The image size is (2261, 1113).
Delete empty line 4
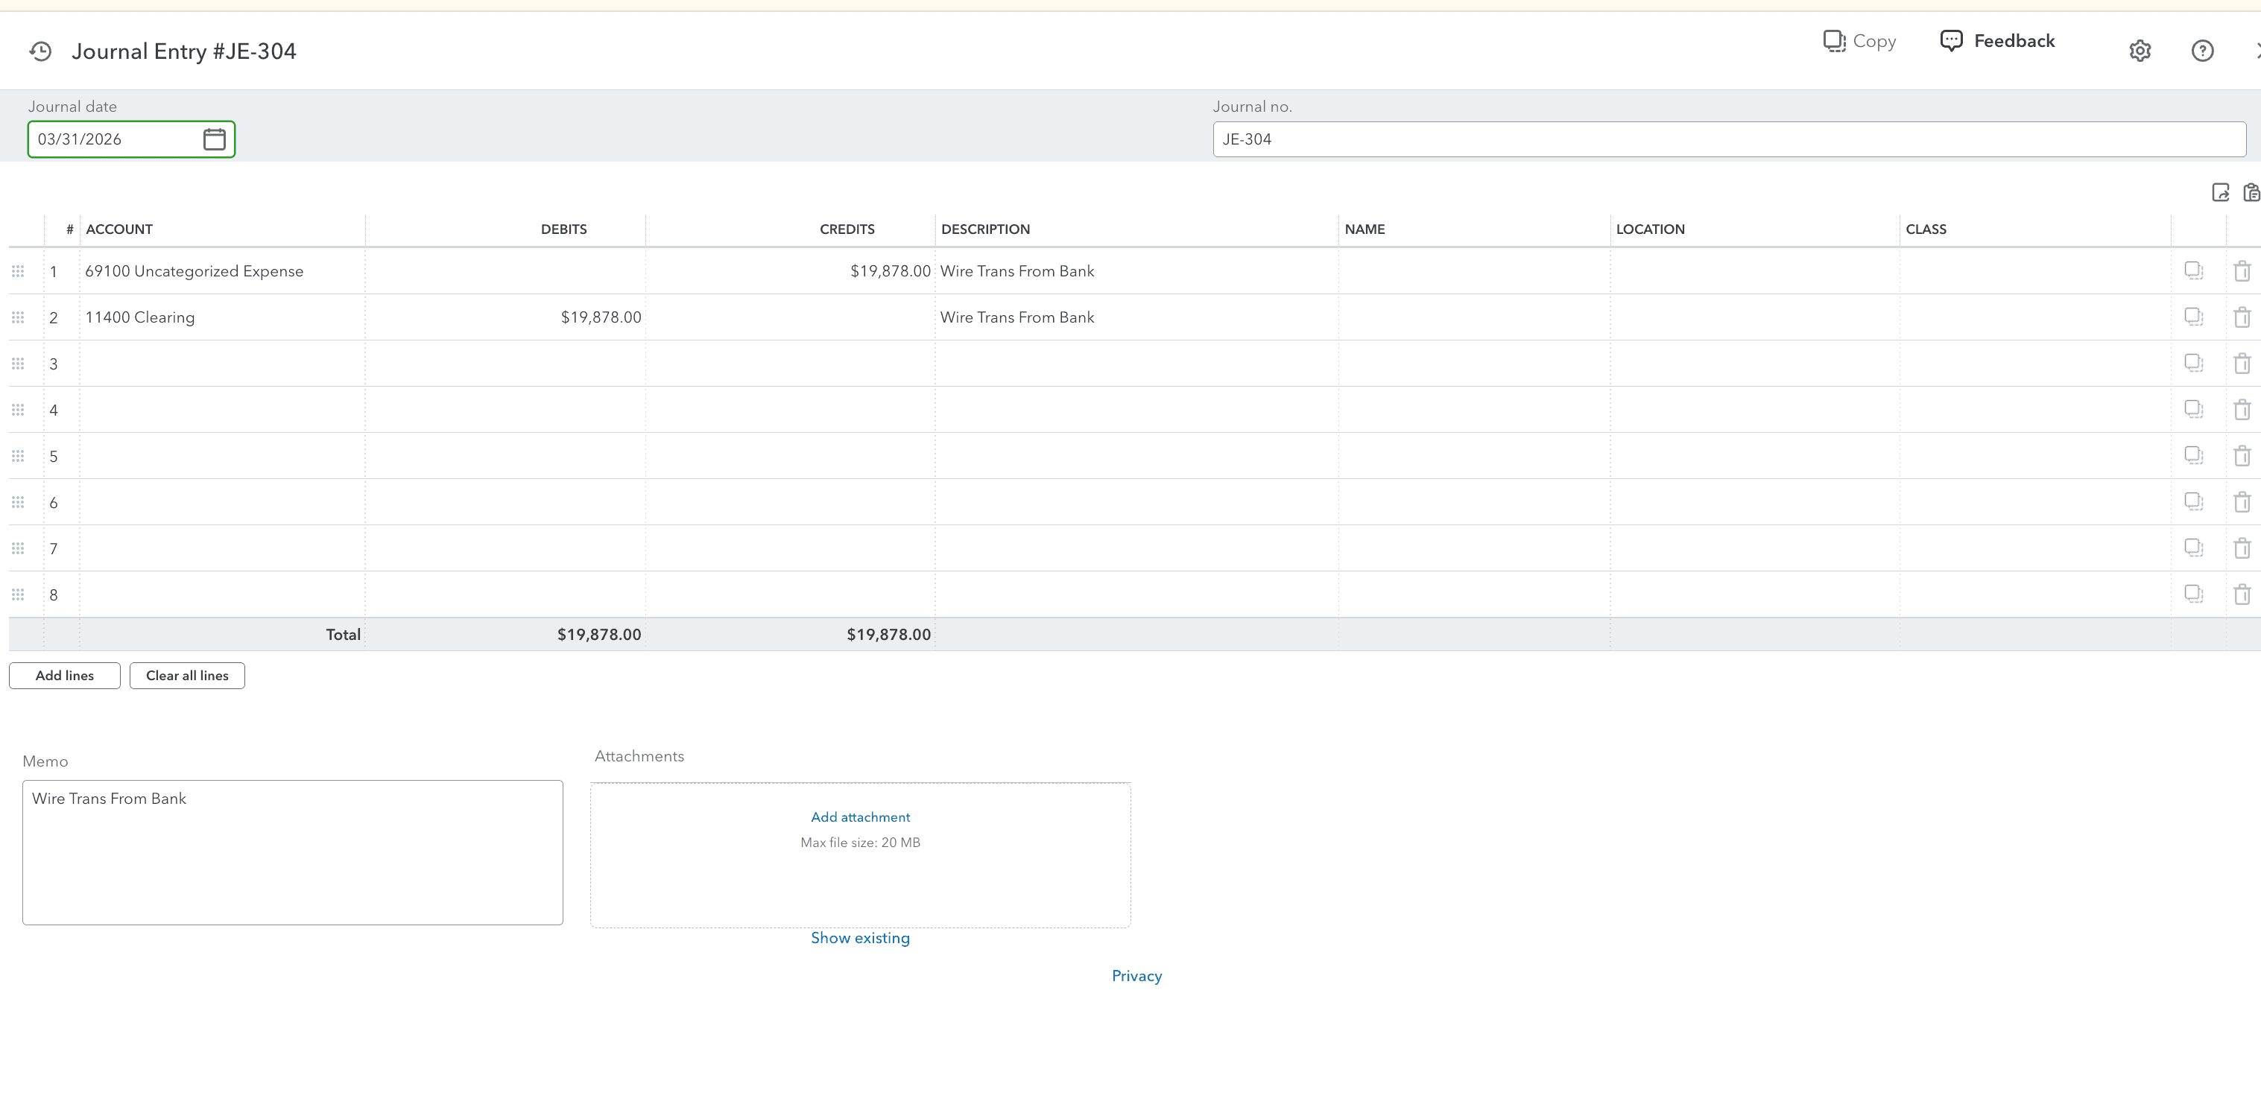tap(2242, 409)
